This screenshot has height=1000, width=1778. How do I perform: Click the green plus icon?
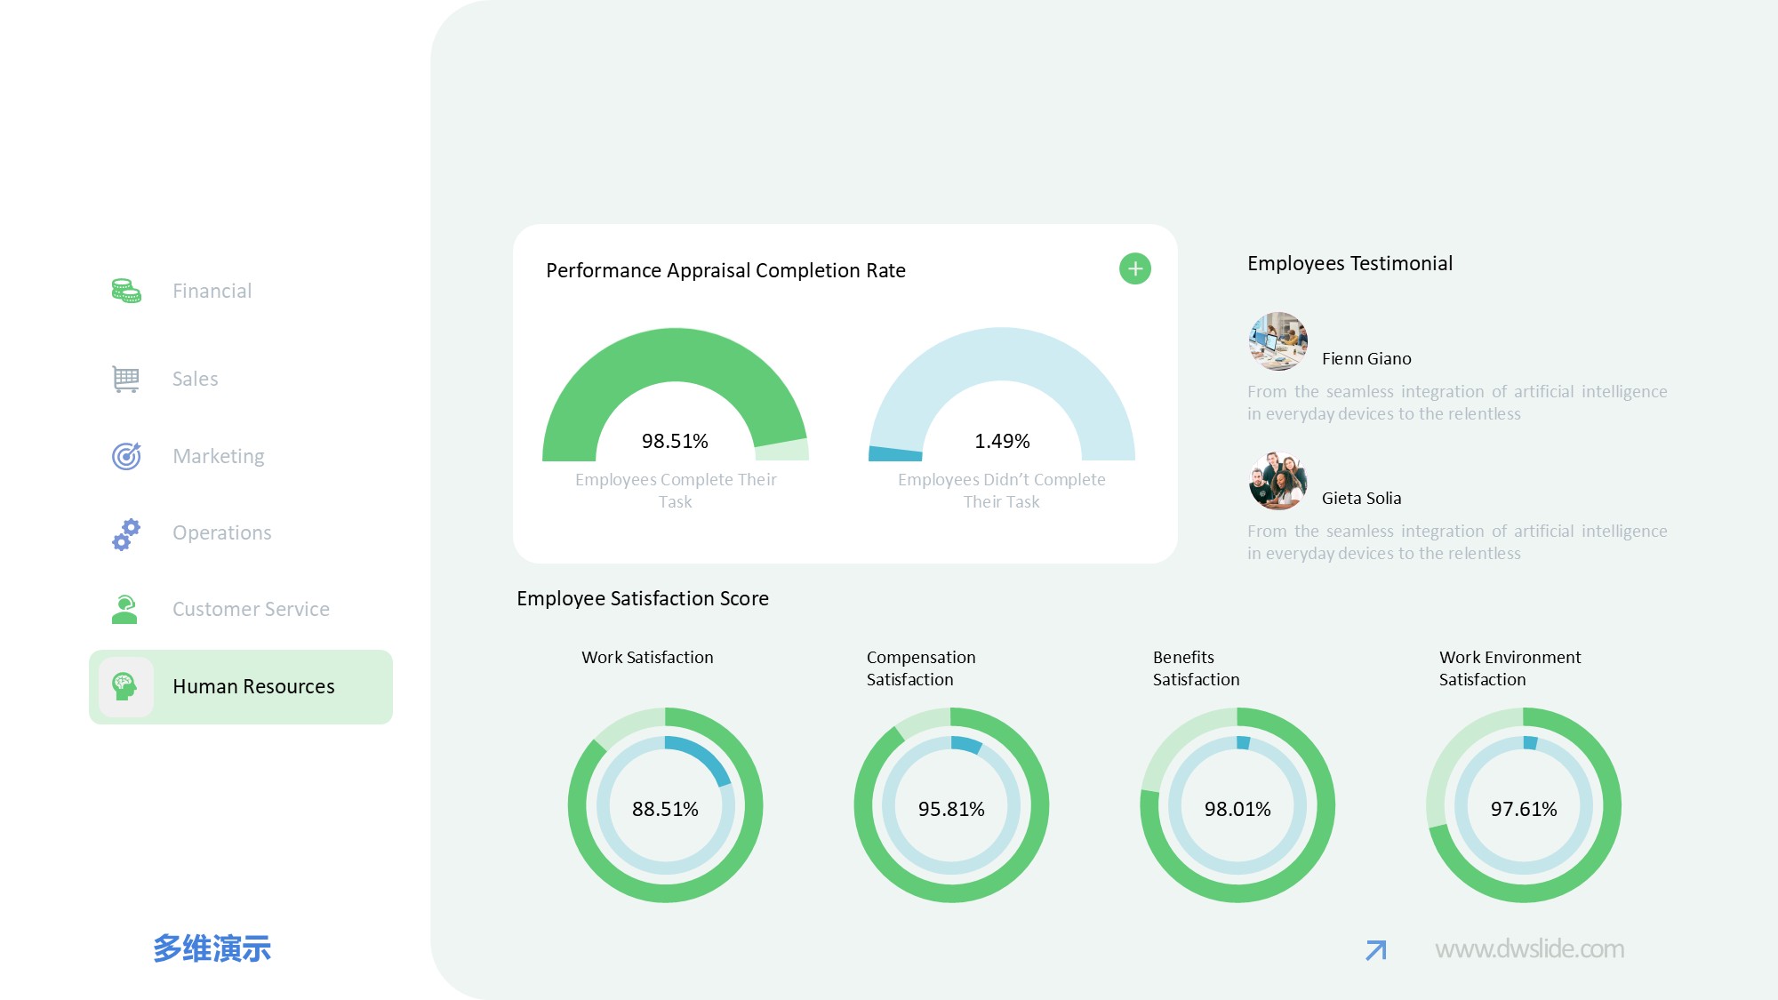point(1134,268)
